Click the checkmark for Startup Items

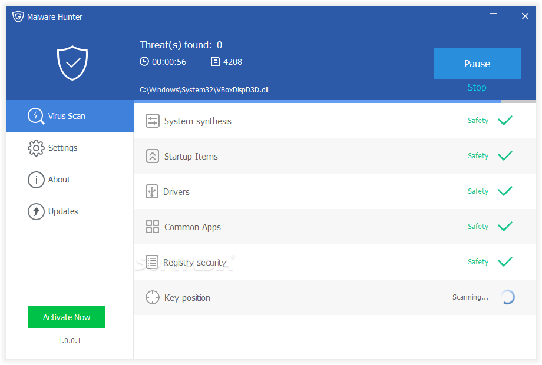[x=505, y=156]
